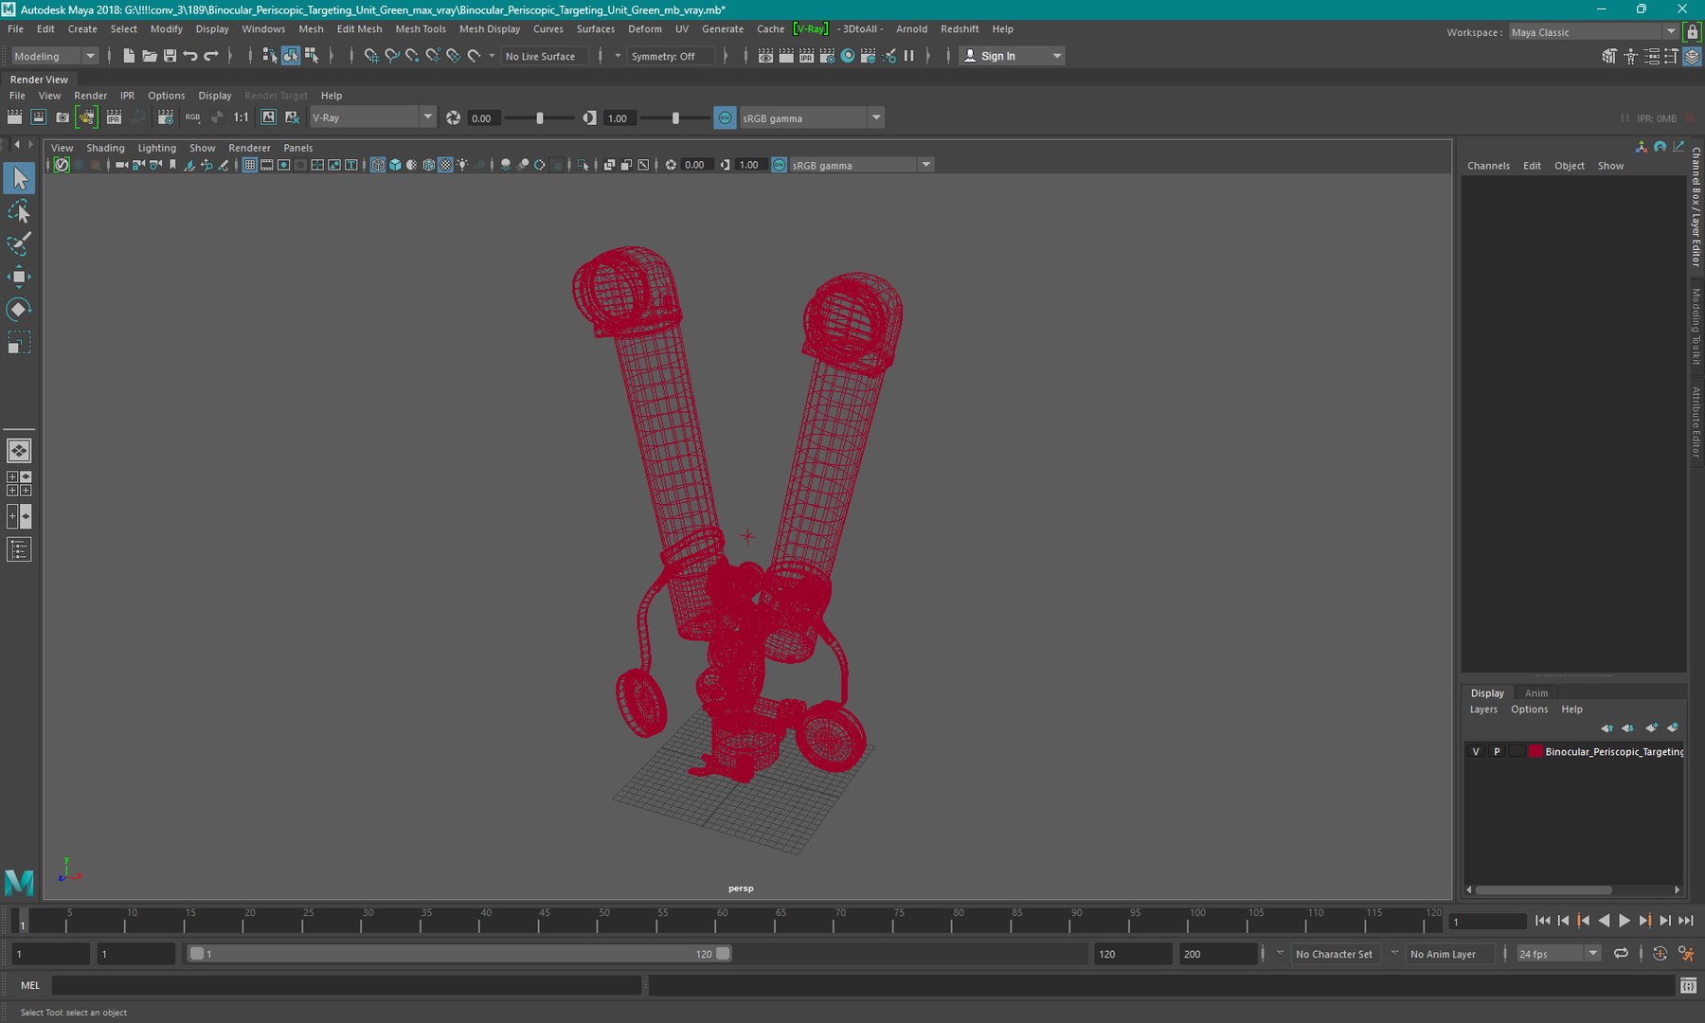
Task: Open the viewport Shading menu
Action: [x=105, y=148]
